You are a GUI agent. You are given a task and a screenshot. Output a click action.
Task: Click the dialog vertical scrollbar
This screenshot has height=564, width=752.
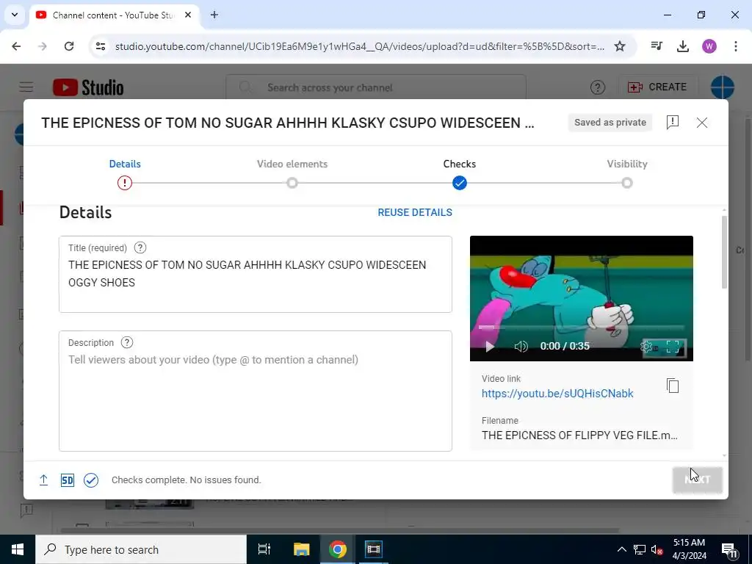point(724,253)
